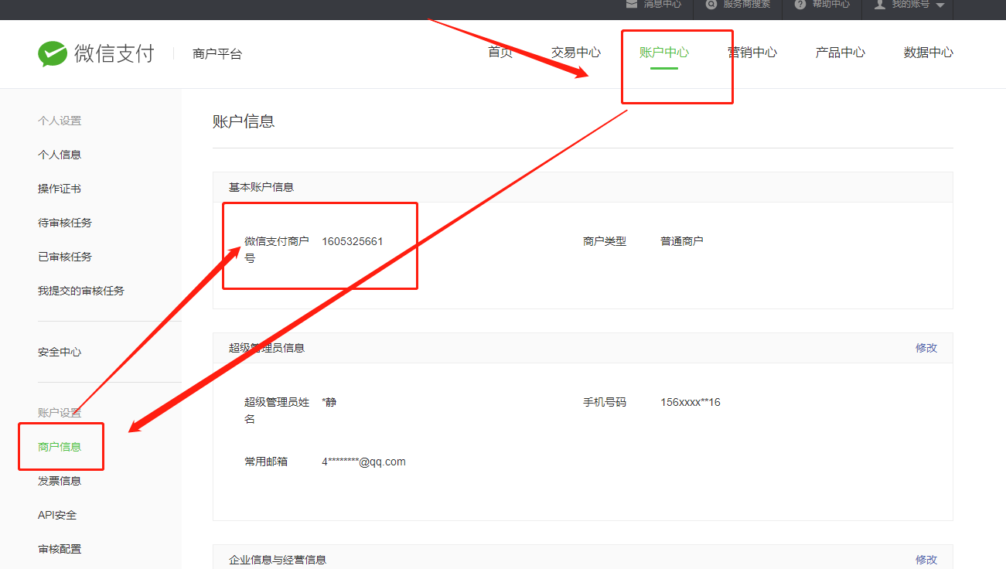Switch to the 交易中心 tab

coord(575,53)
